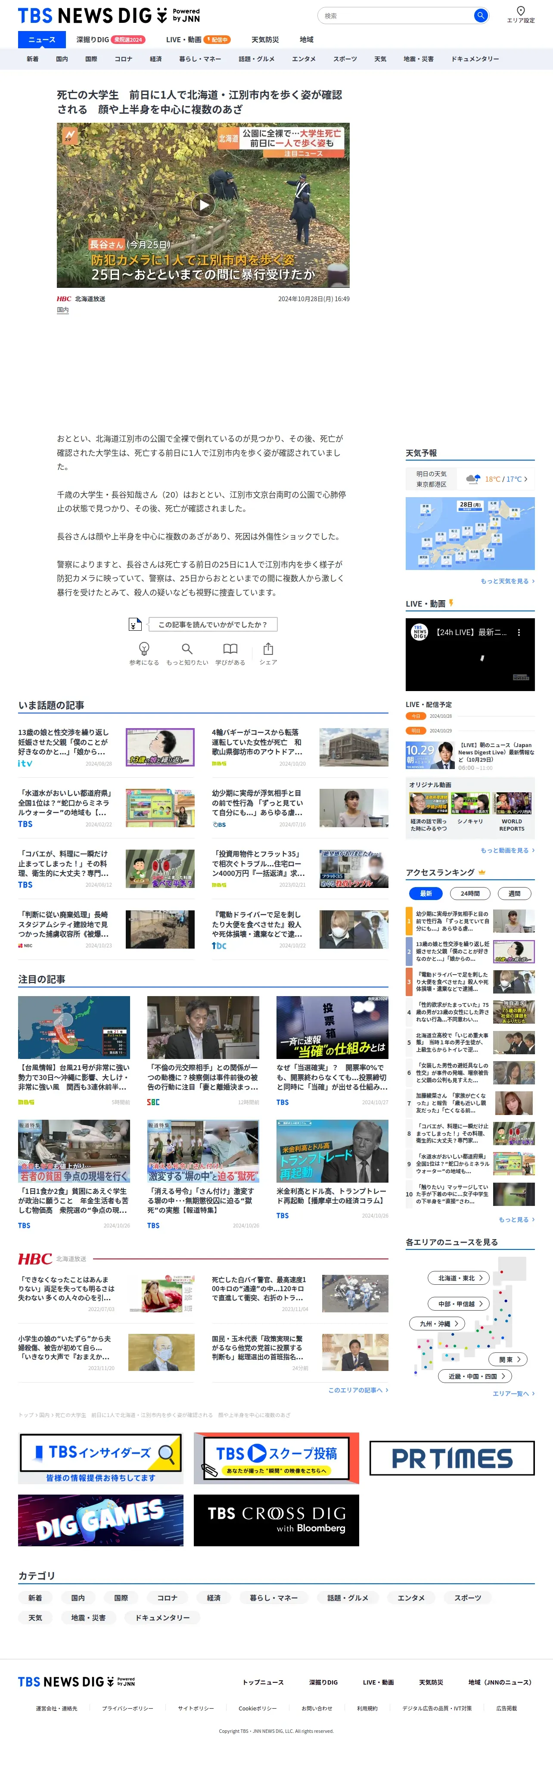The width and height of the screenshot is (553, 1791).
Task: Expand the 九州・沖縄 area link
Action: (437, 1324)
